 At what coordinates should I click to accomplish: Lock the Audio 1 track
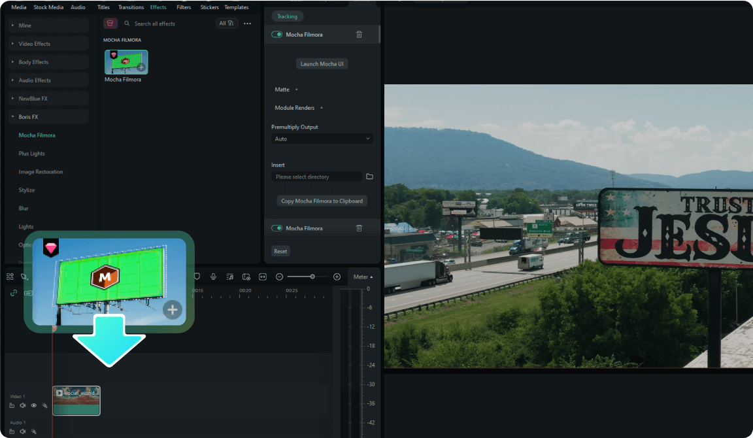click(x=12, y=431)
